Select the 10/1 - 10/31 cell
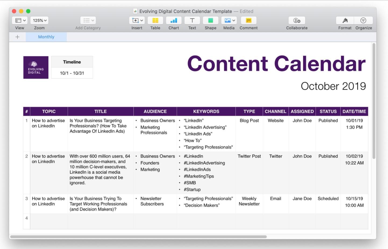This screenshot has height=249, width=388. click(72, 73)
